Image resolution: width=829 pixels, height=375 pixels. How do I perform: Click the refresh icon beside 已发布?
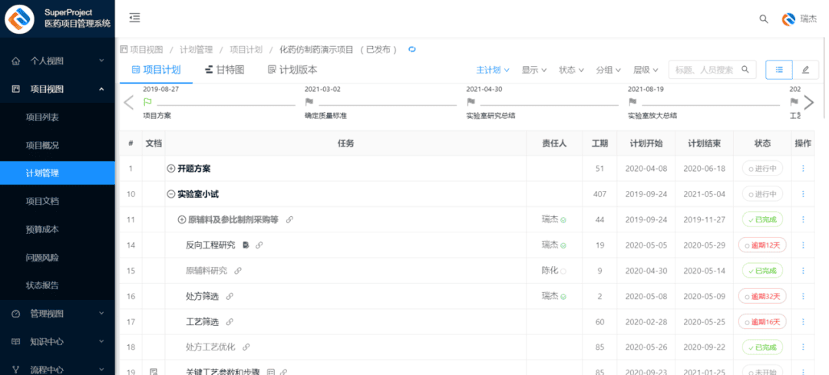tap(412, 50)
